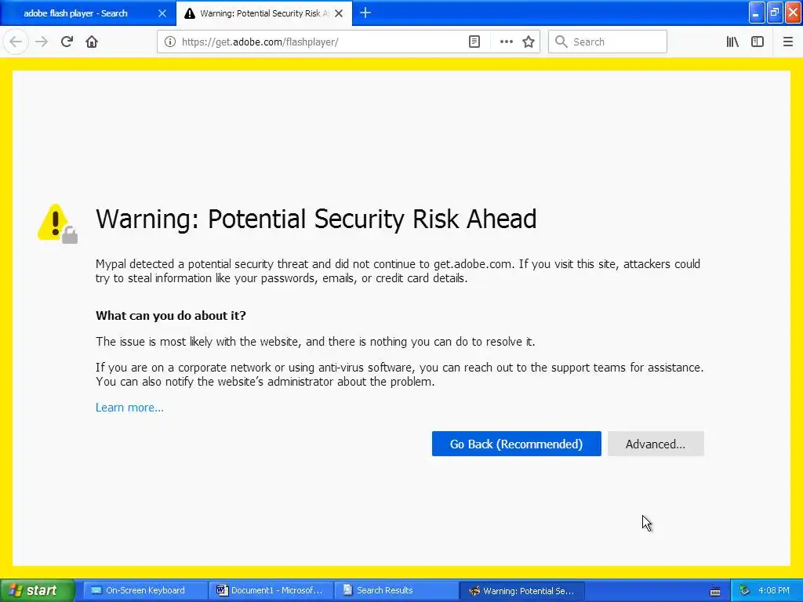Image resolution: width=803 pixels, height=602 pixels.
Task: Bookmark this page with the star
Action: tap(529, 42)
